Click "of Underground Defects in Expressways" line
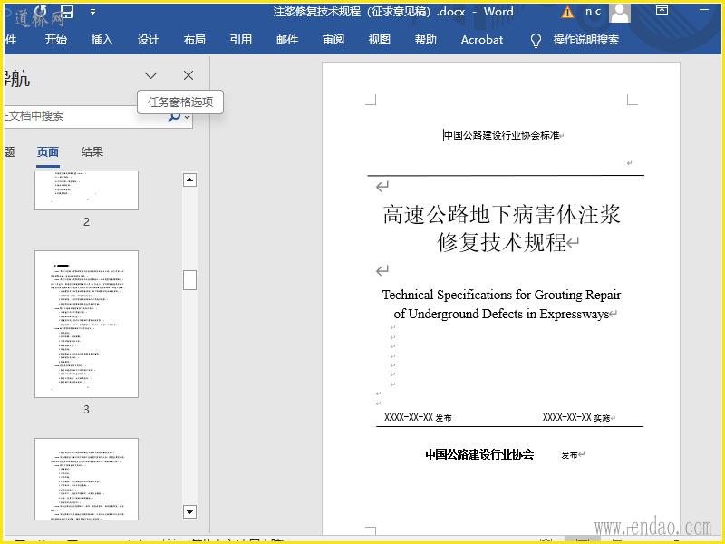This screenshot has height=544, width=725. click(x=501, y=314)
